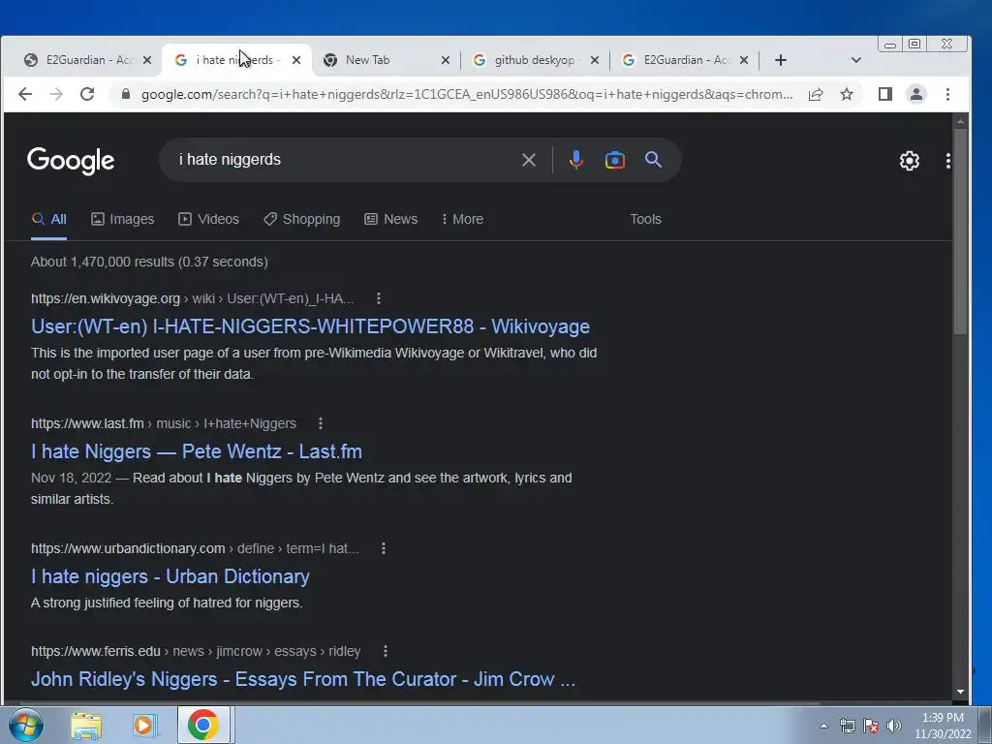Open the Pete Wentz Last.fm result title

coord(197,451)
